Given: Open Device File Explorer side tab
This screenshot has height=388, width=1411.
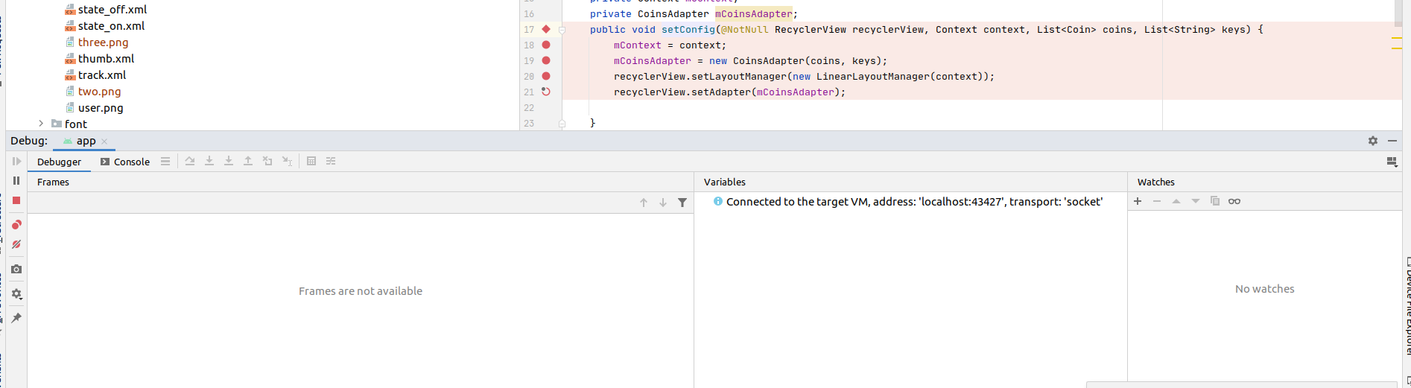Looking at the screenshot, I should point(1407,305).
